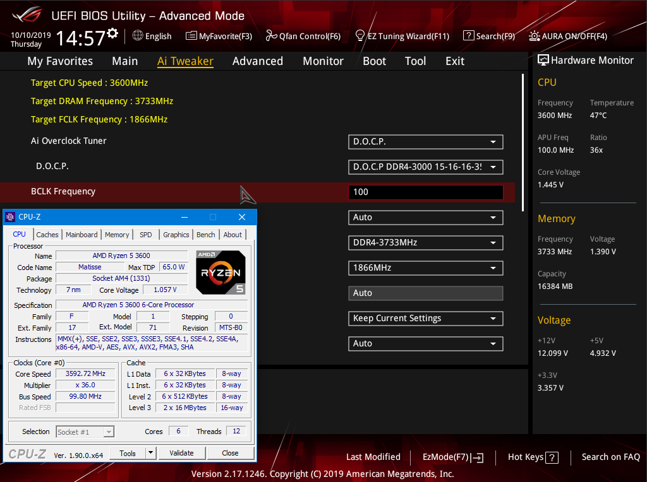The width and height of the screenshot is (647, 482).
Task: Open the My Favorites menu
Action: point(60,61)
